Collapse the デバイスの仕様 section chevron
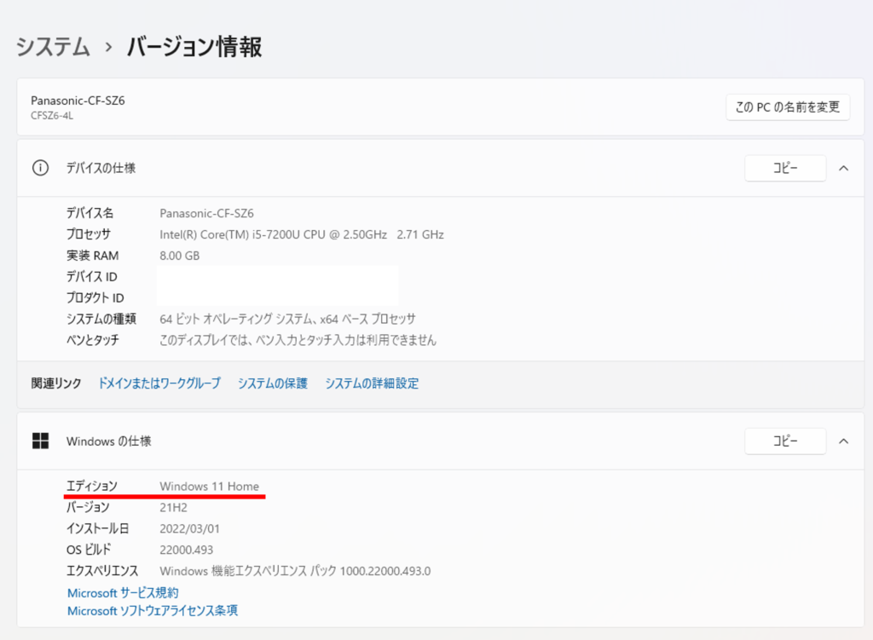Image resolution: width=873 pixels, height=640 pixels. [x=843, y=168]
